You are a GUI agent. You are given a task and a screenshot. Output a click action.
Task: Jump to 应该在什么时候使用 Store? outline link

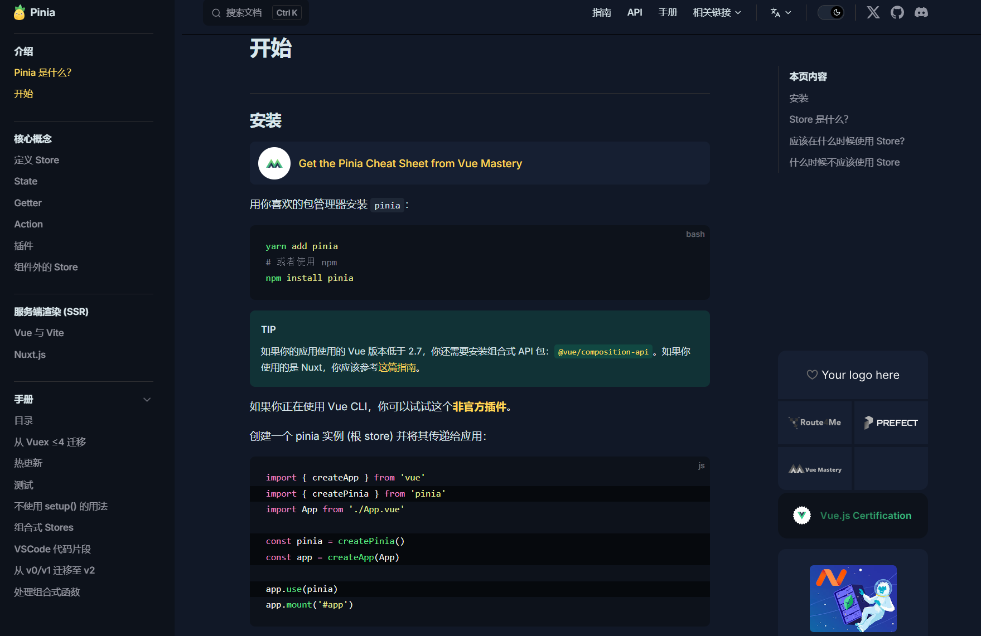847,141
